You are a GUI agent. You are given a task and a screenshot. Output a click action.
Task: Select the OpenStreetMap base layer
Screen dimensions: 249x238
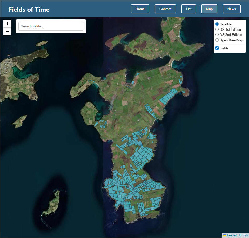(217, 40)
